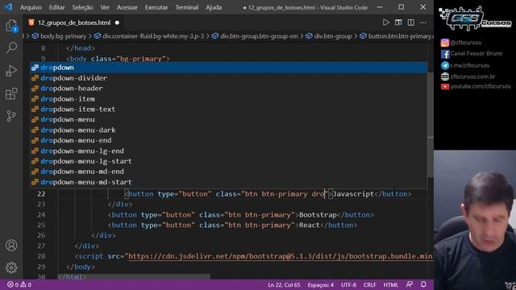Click line number 26 in gutter
The width and height of the screenshot is (516, 290).
point(41,235)
